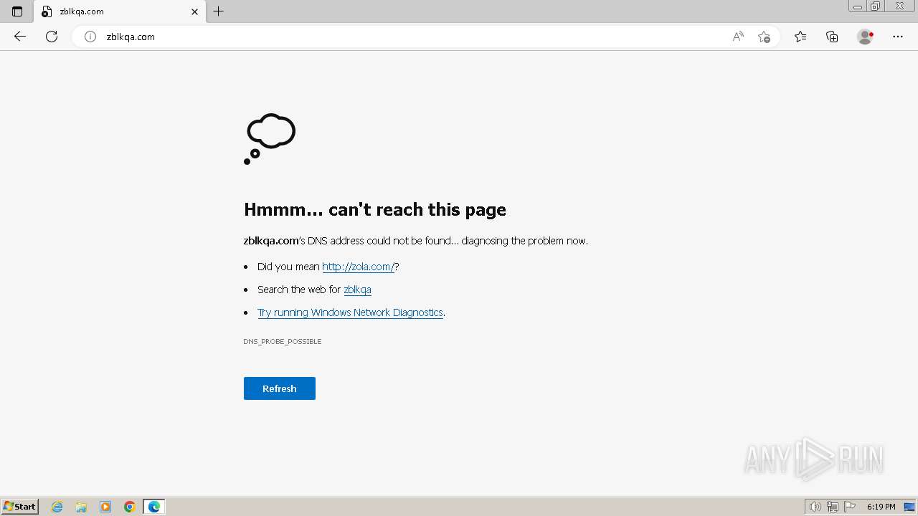The height and width of the screenshot is (516, 918).
Task: Go back using the back arrow
Action: [20, 37]
